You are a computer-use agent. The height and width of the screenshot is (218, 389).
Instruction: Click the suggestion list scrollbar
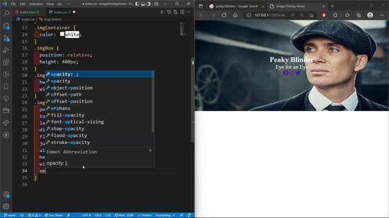[x=153, y=101]
